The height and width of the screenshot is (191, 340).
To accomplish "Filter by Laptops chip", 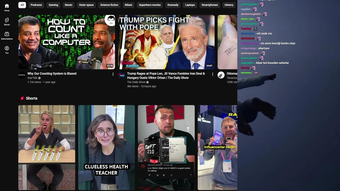I will (x=190, y=5).
